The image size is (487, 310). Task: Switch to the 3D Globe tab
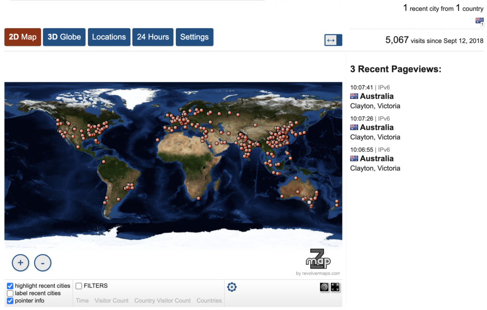point(64,37)
